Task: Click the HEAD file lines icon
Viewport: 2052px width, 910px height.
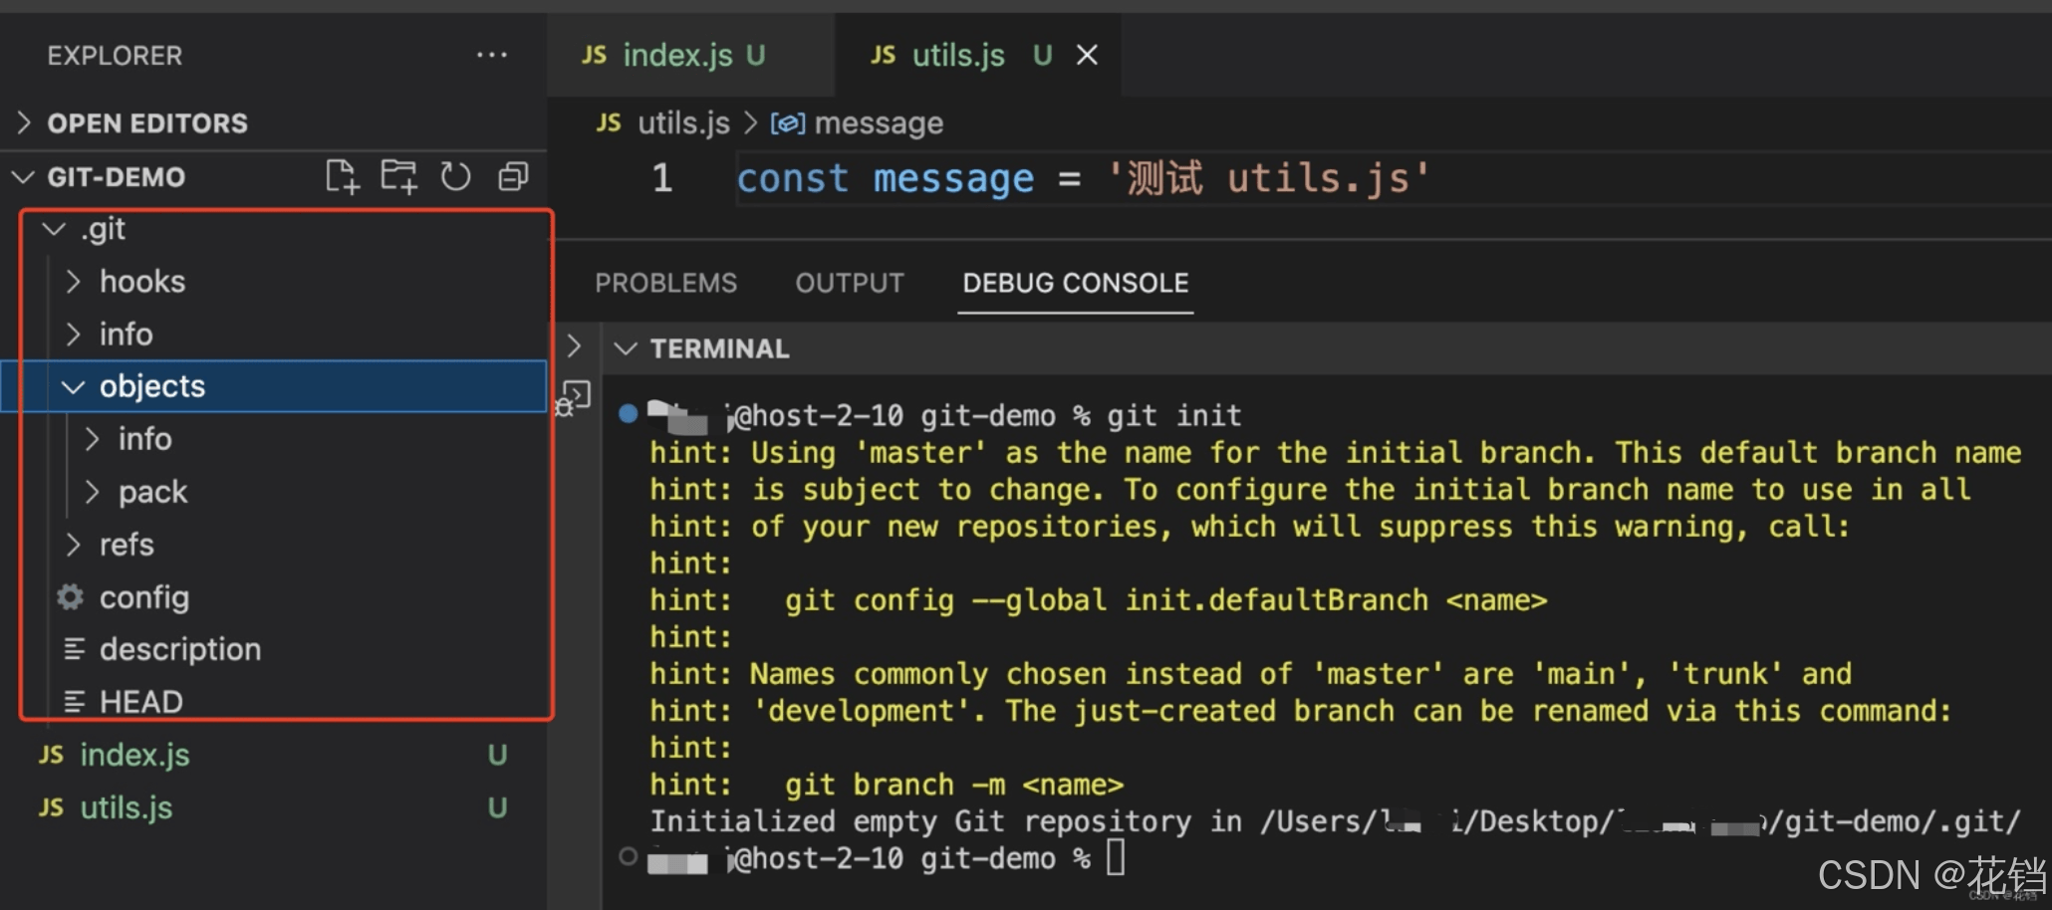Action: point(74,702)
